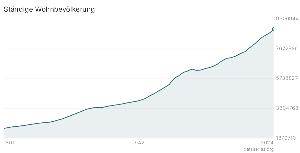The height and width of the screenshot is (153, 300).
Task: Select the 3804768 y-axis label
Action: (287, 108)
